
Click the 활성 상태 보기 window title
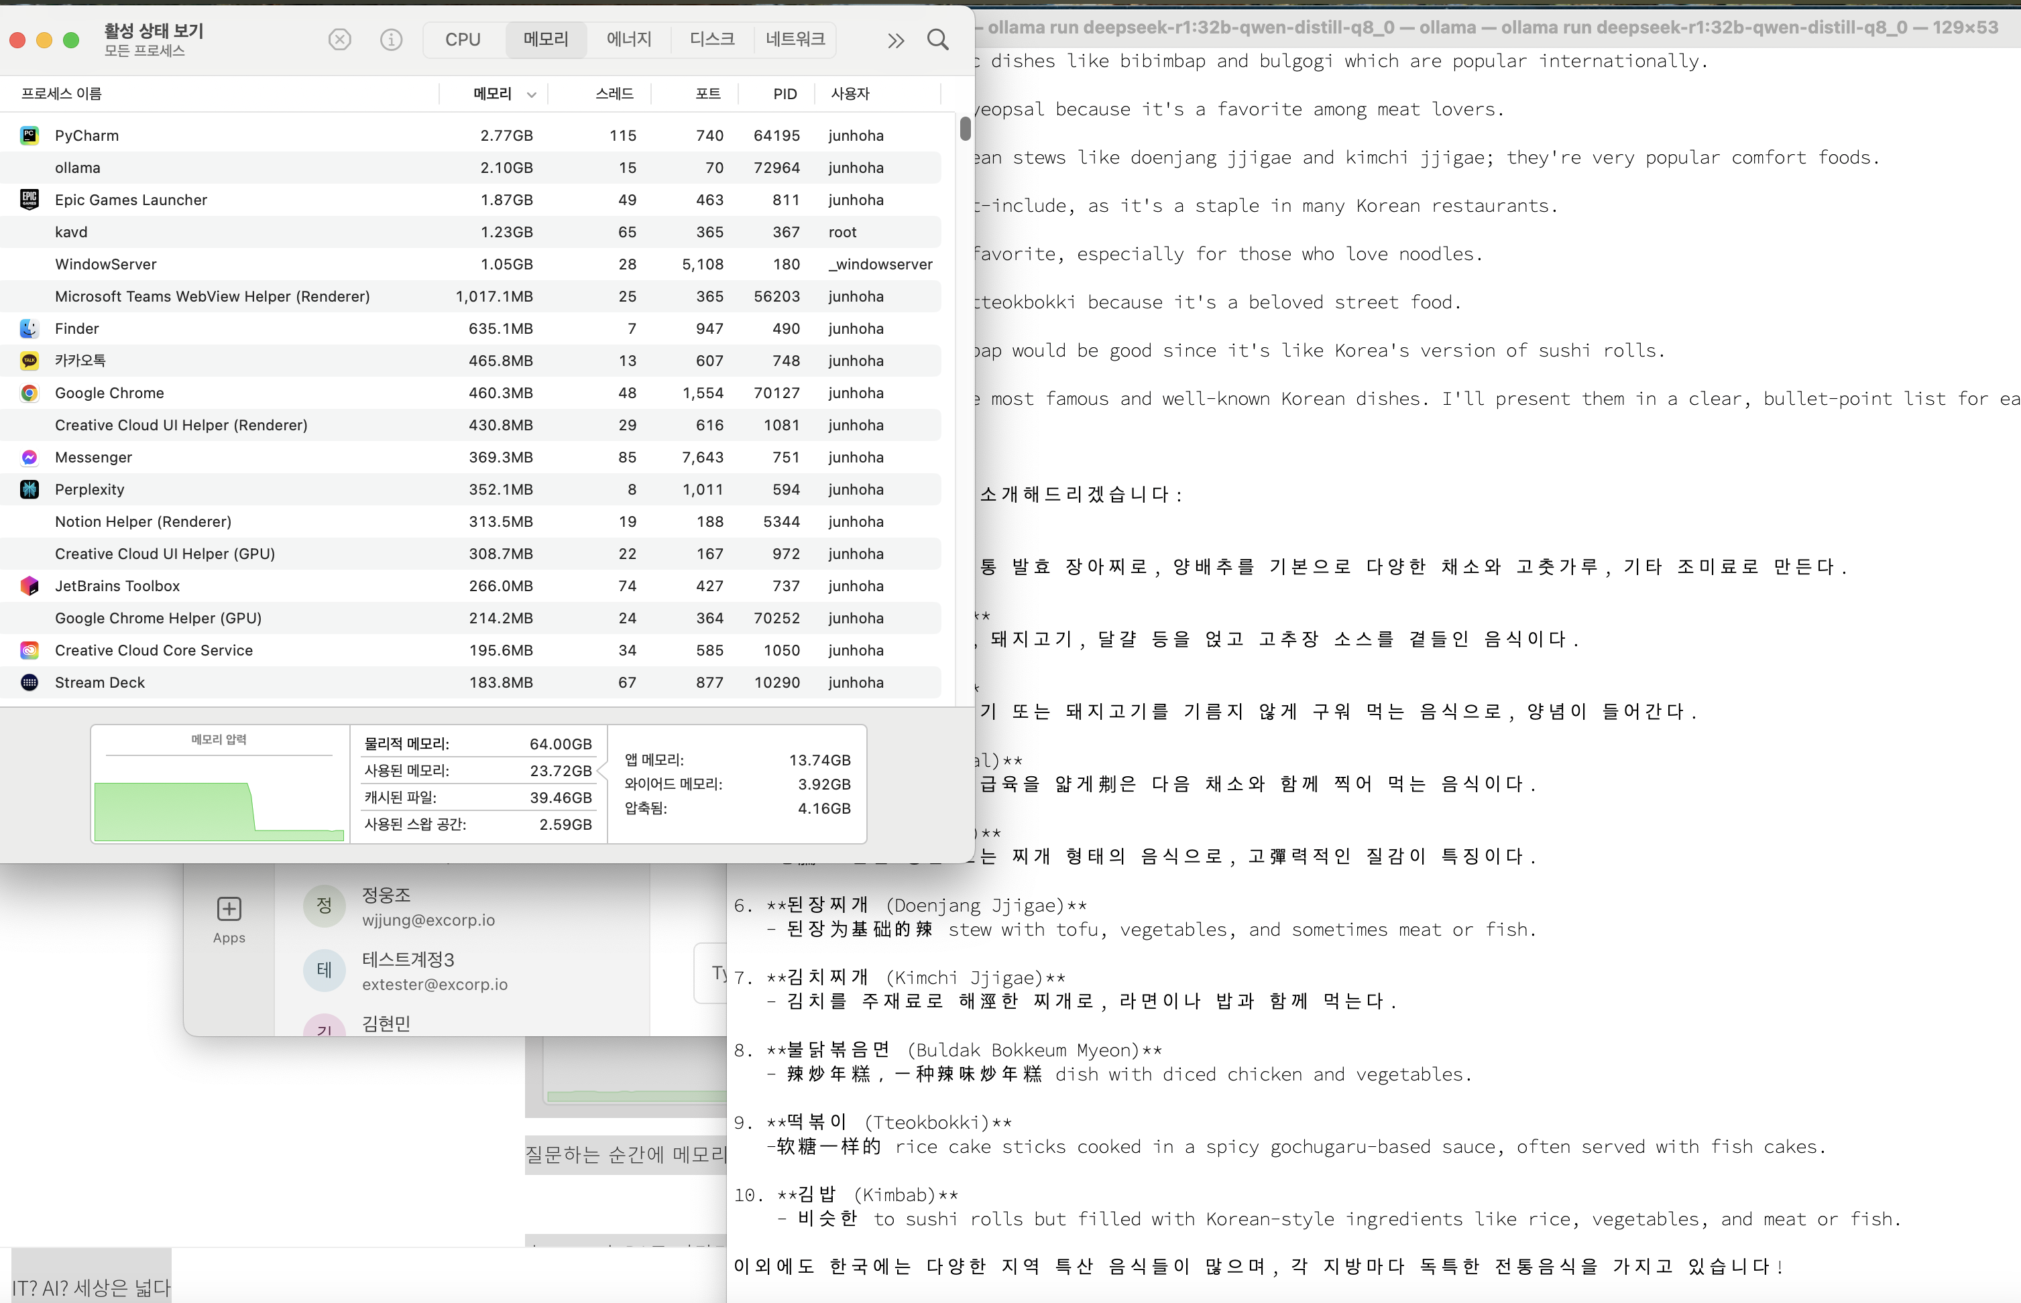point(154,32)
